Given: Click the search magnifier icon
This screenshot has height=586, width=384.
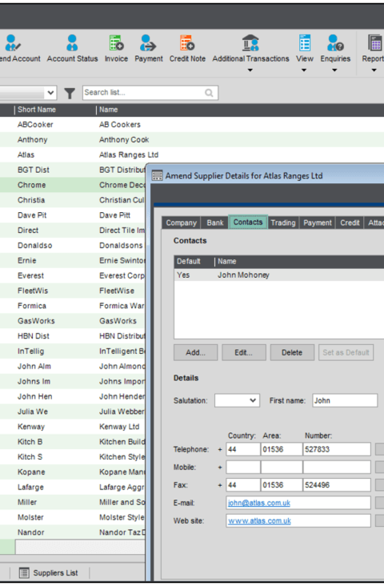Looking at the screenshot, I should pyautogui.click(x=209, y=93).
